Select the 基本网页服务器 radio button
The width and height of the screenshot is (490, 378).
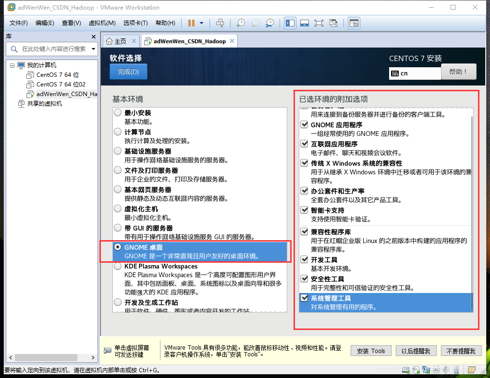(x=118, y=190)
